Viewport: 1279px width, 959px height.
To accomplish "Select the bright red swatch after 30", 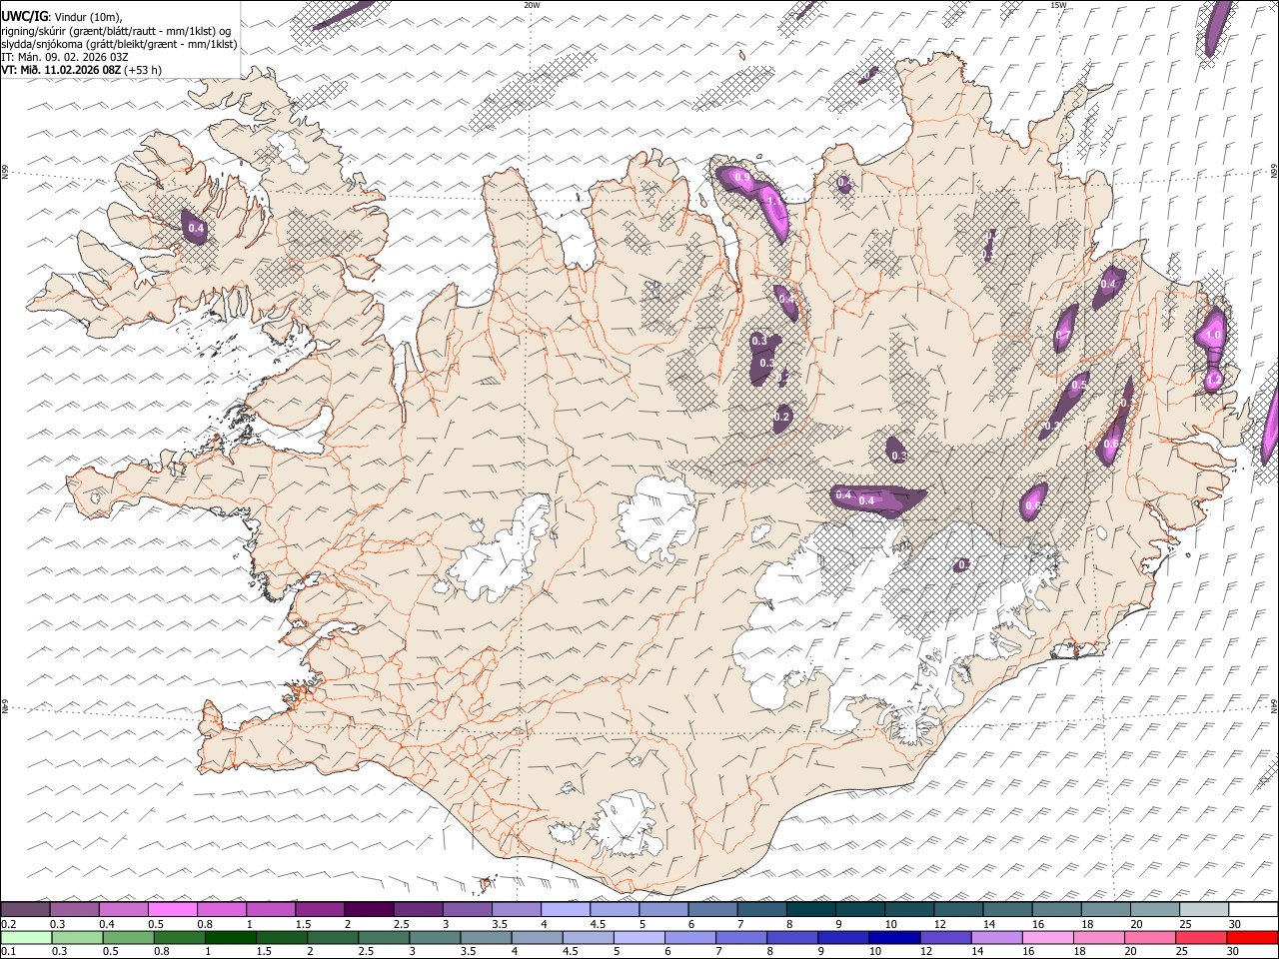I will (x=1252, y=937).
